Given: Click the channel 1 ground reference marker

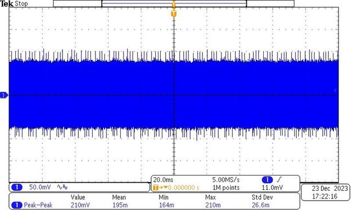Looking at the screenshot, I should click(x=4, y=95).
